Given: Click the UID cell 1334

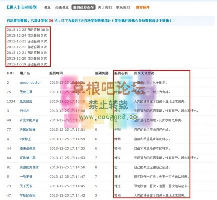Looking at the screenshot, I should (x=11, y=101).
